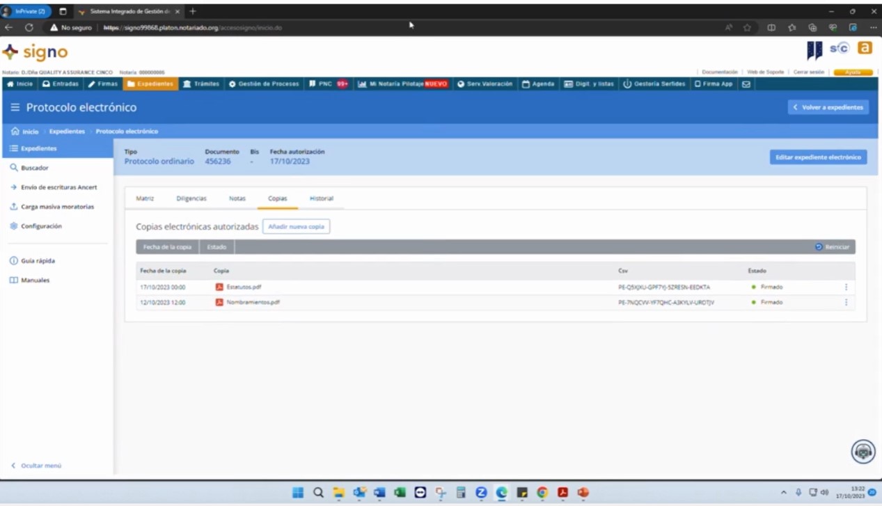Click the home icon in the breadcrumb
This screenshot has height=506, width=882.
pos(15,132)
